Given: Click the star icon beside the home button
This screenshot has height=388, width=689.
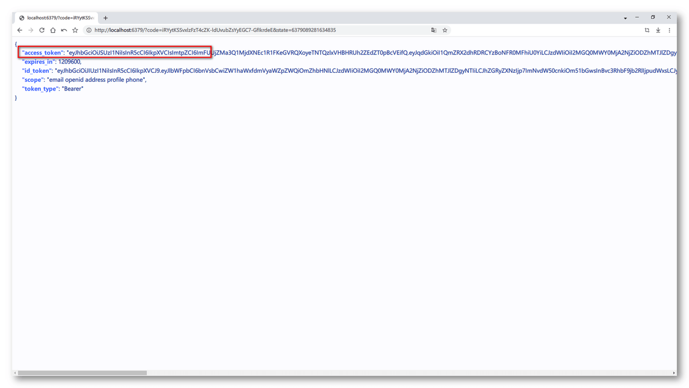Looking at the screenshot, I should coord(75,30).
